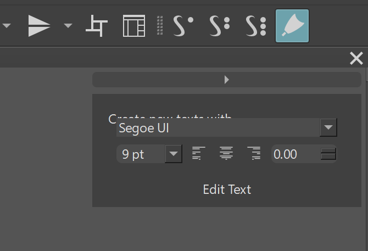The height and width of the screenshot is (251, 368).
Task: Open the 9 pt font size dropdown
Action: pyautogui.click(x=173, y=154)
